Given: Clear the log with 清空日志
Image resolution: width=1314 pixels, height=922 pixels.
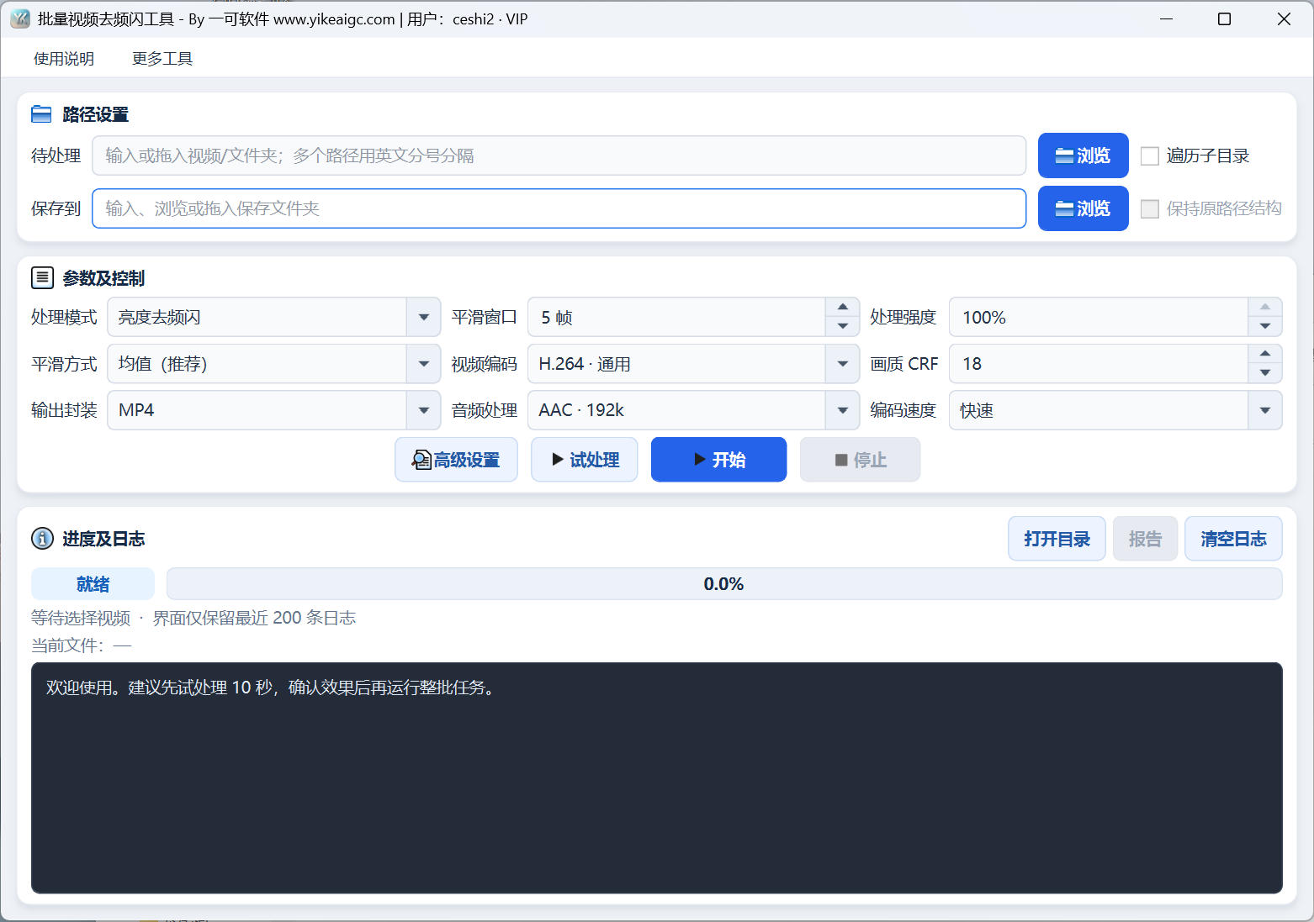Looking at the screenshot, I should tap(1233, 539).
